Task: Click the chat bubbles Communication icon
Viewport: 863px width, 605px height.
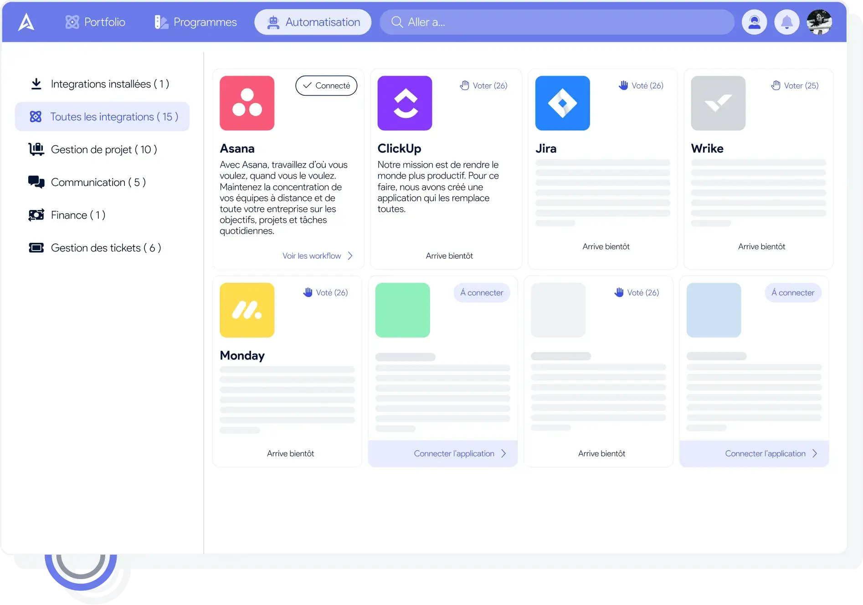Action: click(36, 182)
